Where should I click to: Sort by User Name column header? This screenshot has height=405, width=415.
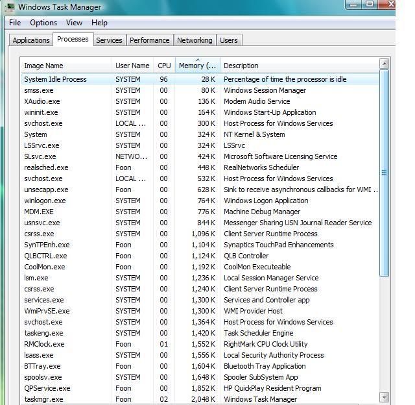point(132,66)
